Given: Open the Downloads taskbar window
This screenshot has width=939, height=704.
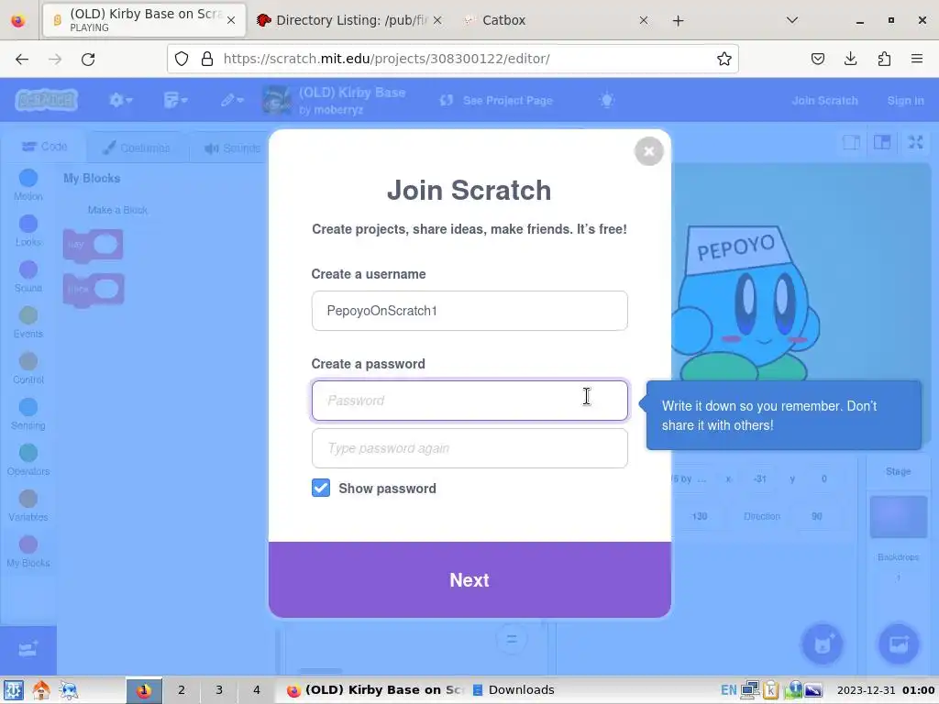Looking at the screenshot, I should click(514, 690).
